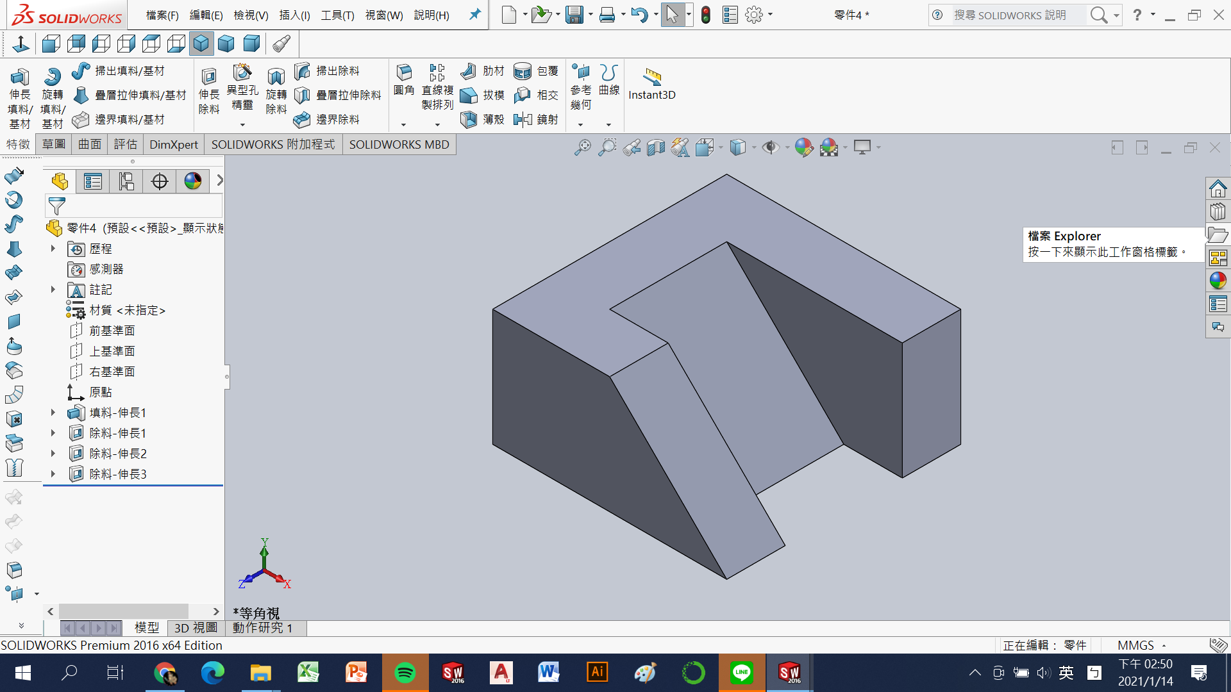Expand the 除料-伸長3 feature node

click(x=53, y=474)
